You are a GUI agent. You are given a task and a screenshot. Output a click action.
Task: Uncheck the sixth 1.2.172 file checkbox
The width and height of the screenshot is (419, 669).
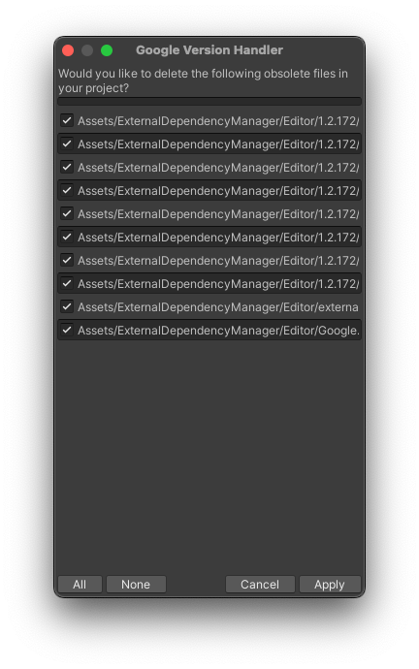coord(67,237)
